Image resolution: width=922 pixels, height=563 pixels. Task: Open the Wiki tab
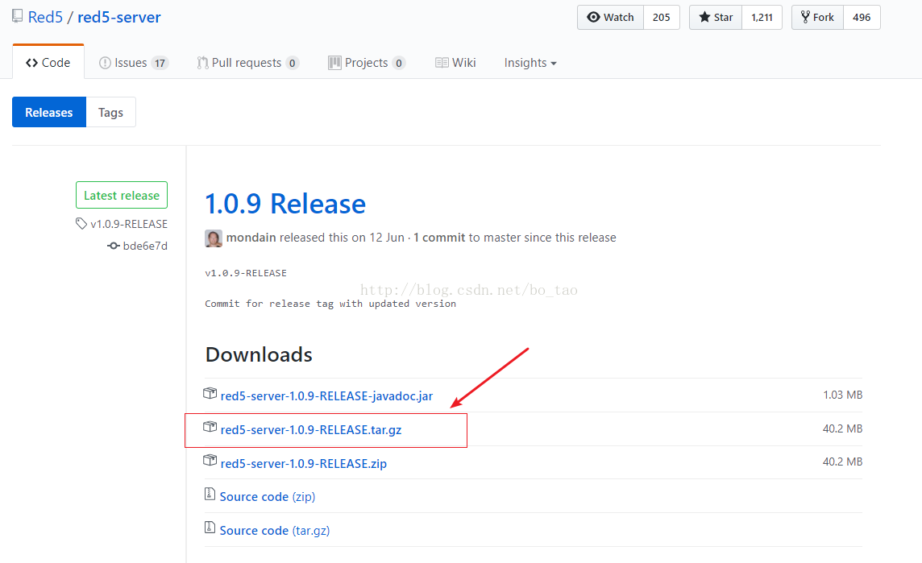point(455,62)
